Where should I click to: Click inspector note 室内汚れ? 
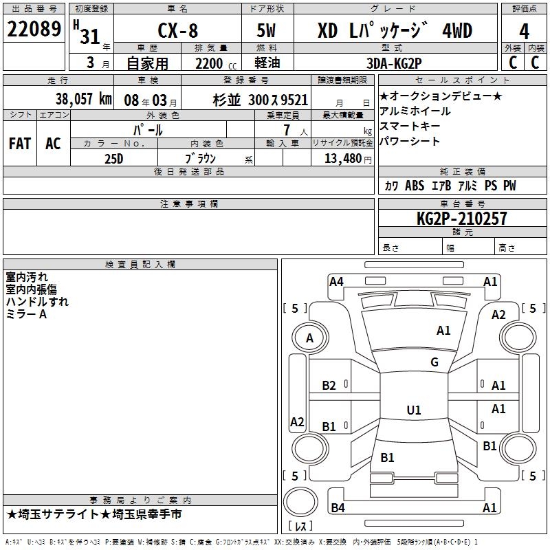(x=27, y=277)
